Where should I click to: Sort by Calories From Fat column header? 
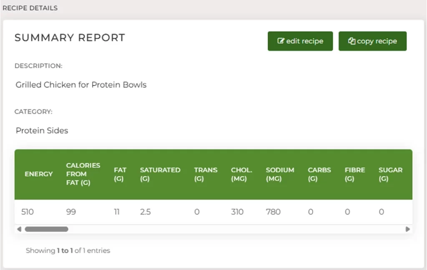pyautogui.click(x=83, y=174)
